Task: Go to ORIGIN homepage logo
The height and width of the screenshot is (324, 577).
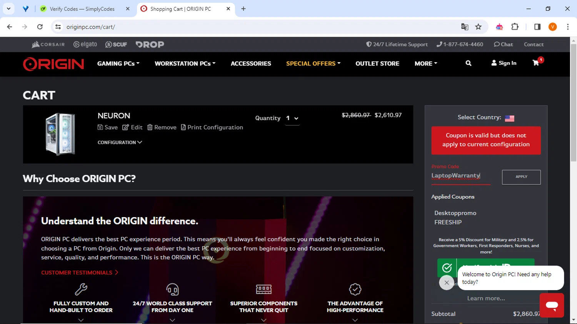Action: [x=53, y=64]
